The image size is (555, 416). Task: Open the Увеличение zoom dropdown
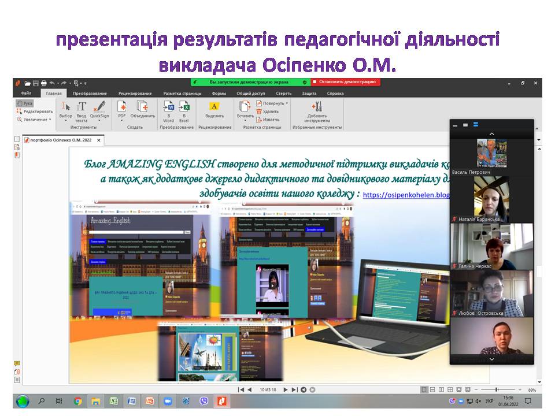(34, 120)
